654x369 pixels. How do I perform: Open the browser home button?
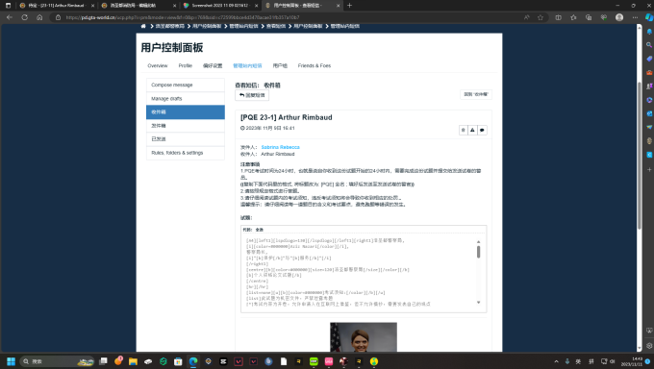point(39,17)
